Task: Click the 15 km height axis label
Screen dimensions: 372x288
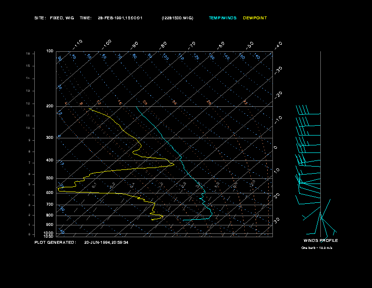Action: tap(28, 66)
